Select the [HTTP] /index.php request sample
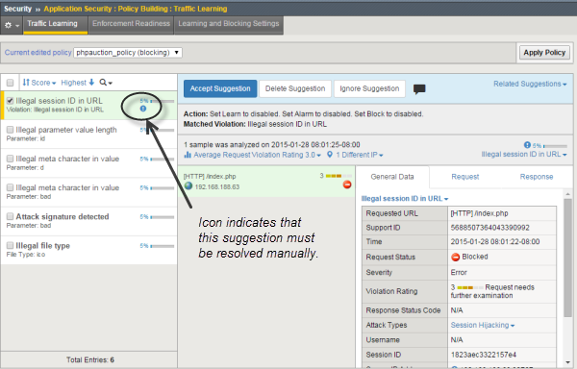The image size is (577, 369). click(266, 182)
